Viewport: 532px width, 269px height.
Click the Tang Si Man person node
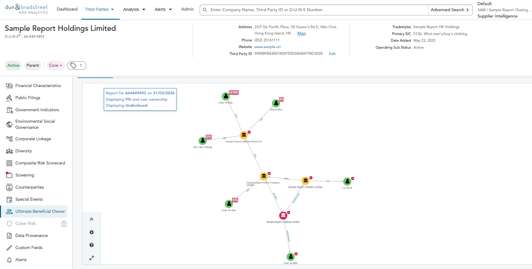click(x=276, y=103)
